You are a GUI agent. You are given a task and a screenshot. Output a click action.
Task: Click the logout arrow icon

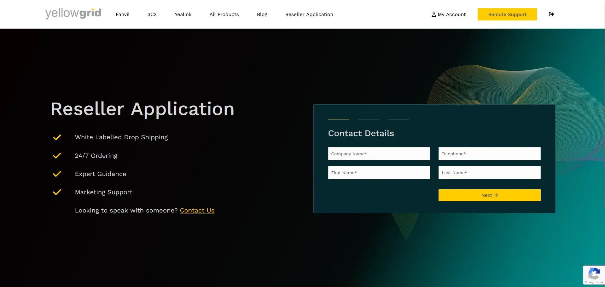pos(551,14)
